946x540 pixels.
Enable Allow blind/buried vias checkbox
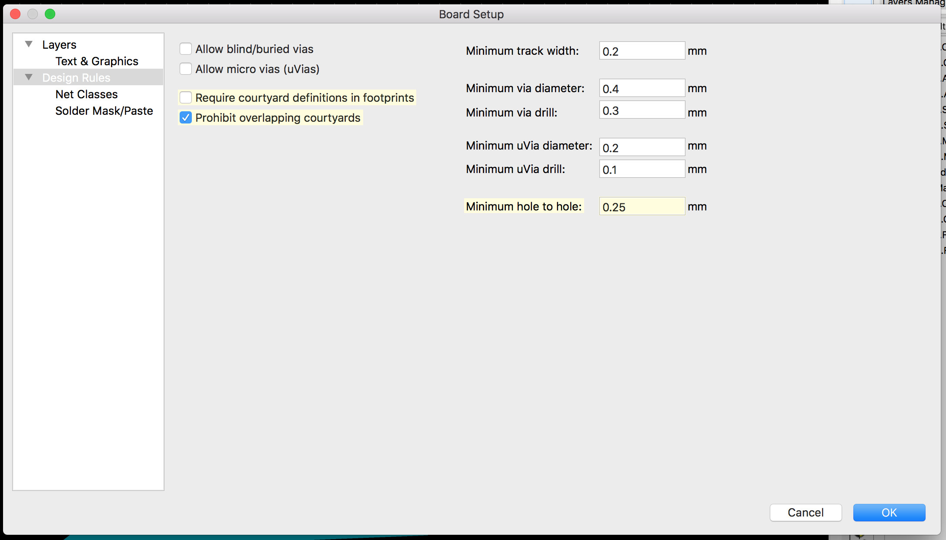tap(186, 49)
